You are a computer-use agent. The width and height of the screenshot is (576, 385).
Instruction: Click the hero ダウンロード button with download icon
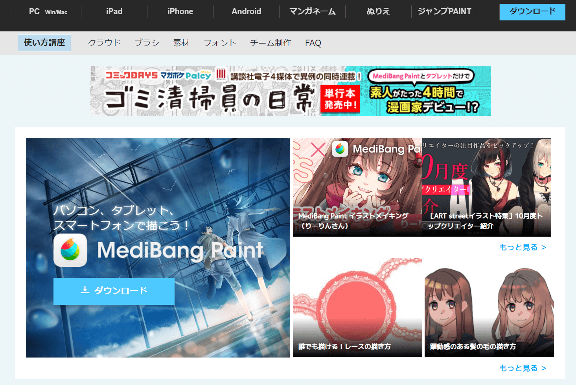(114, 291)
